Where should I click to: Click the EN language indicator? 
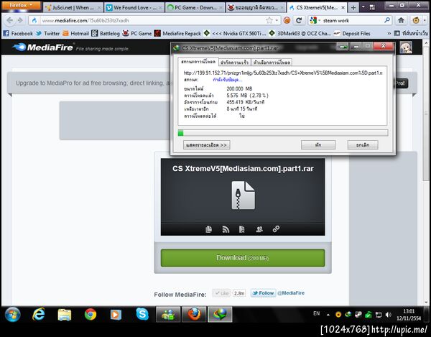point(316,313)
